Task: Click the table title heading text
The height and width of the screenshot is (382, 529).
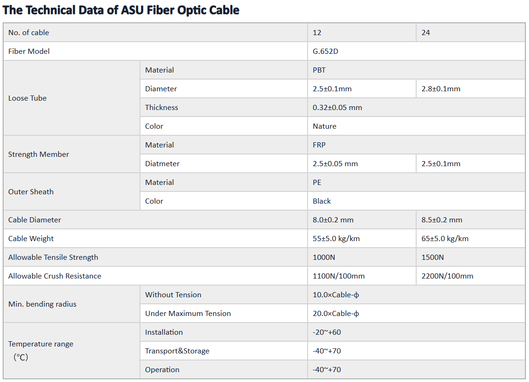Action: pyautogui.click(x=121, y=10)
